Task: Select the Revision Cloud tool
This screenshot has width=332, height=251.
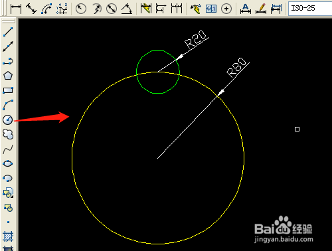Action: click(x=8, y=134)
